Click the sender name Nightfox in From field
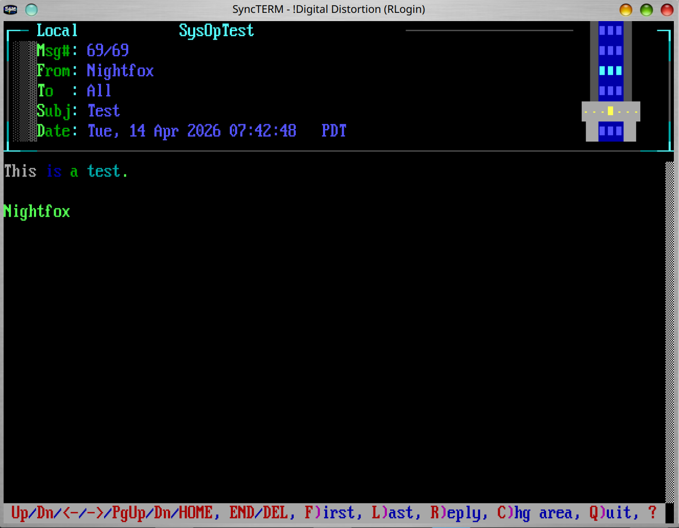Screen dimensions: 679x528 coord(120,71)
